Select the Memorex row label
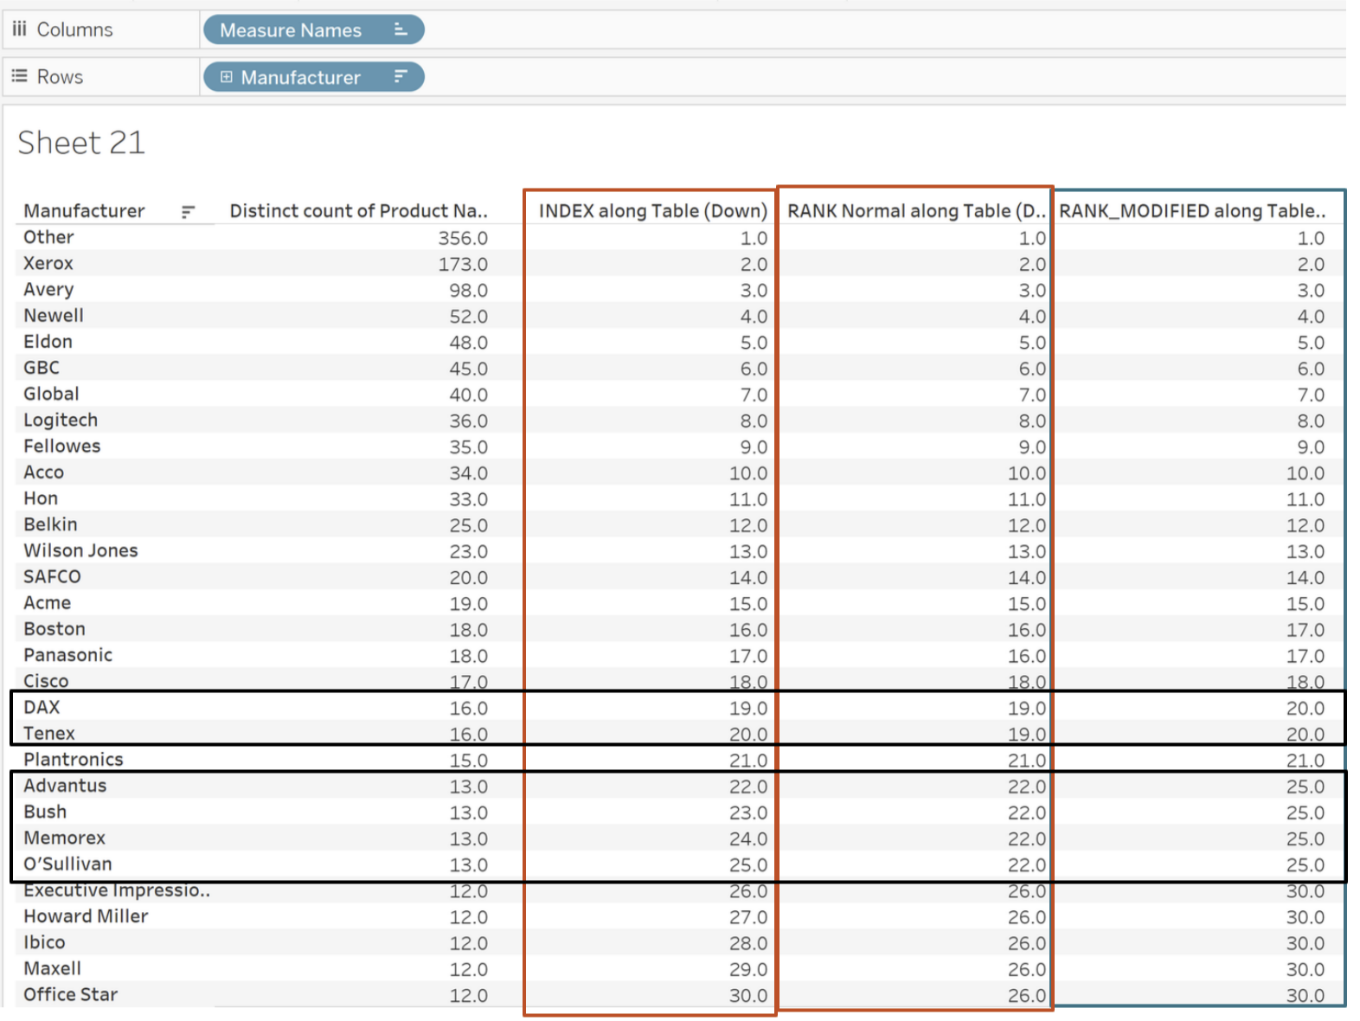Viewport: 1360px width, 1021px height. 64,838
